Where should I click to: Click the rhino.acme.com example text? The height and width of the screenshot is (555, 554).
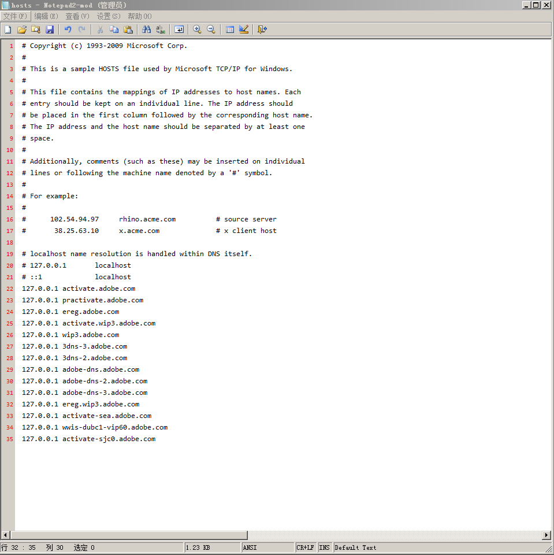tap(147, 219)
